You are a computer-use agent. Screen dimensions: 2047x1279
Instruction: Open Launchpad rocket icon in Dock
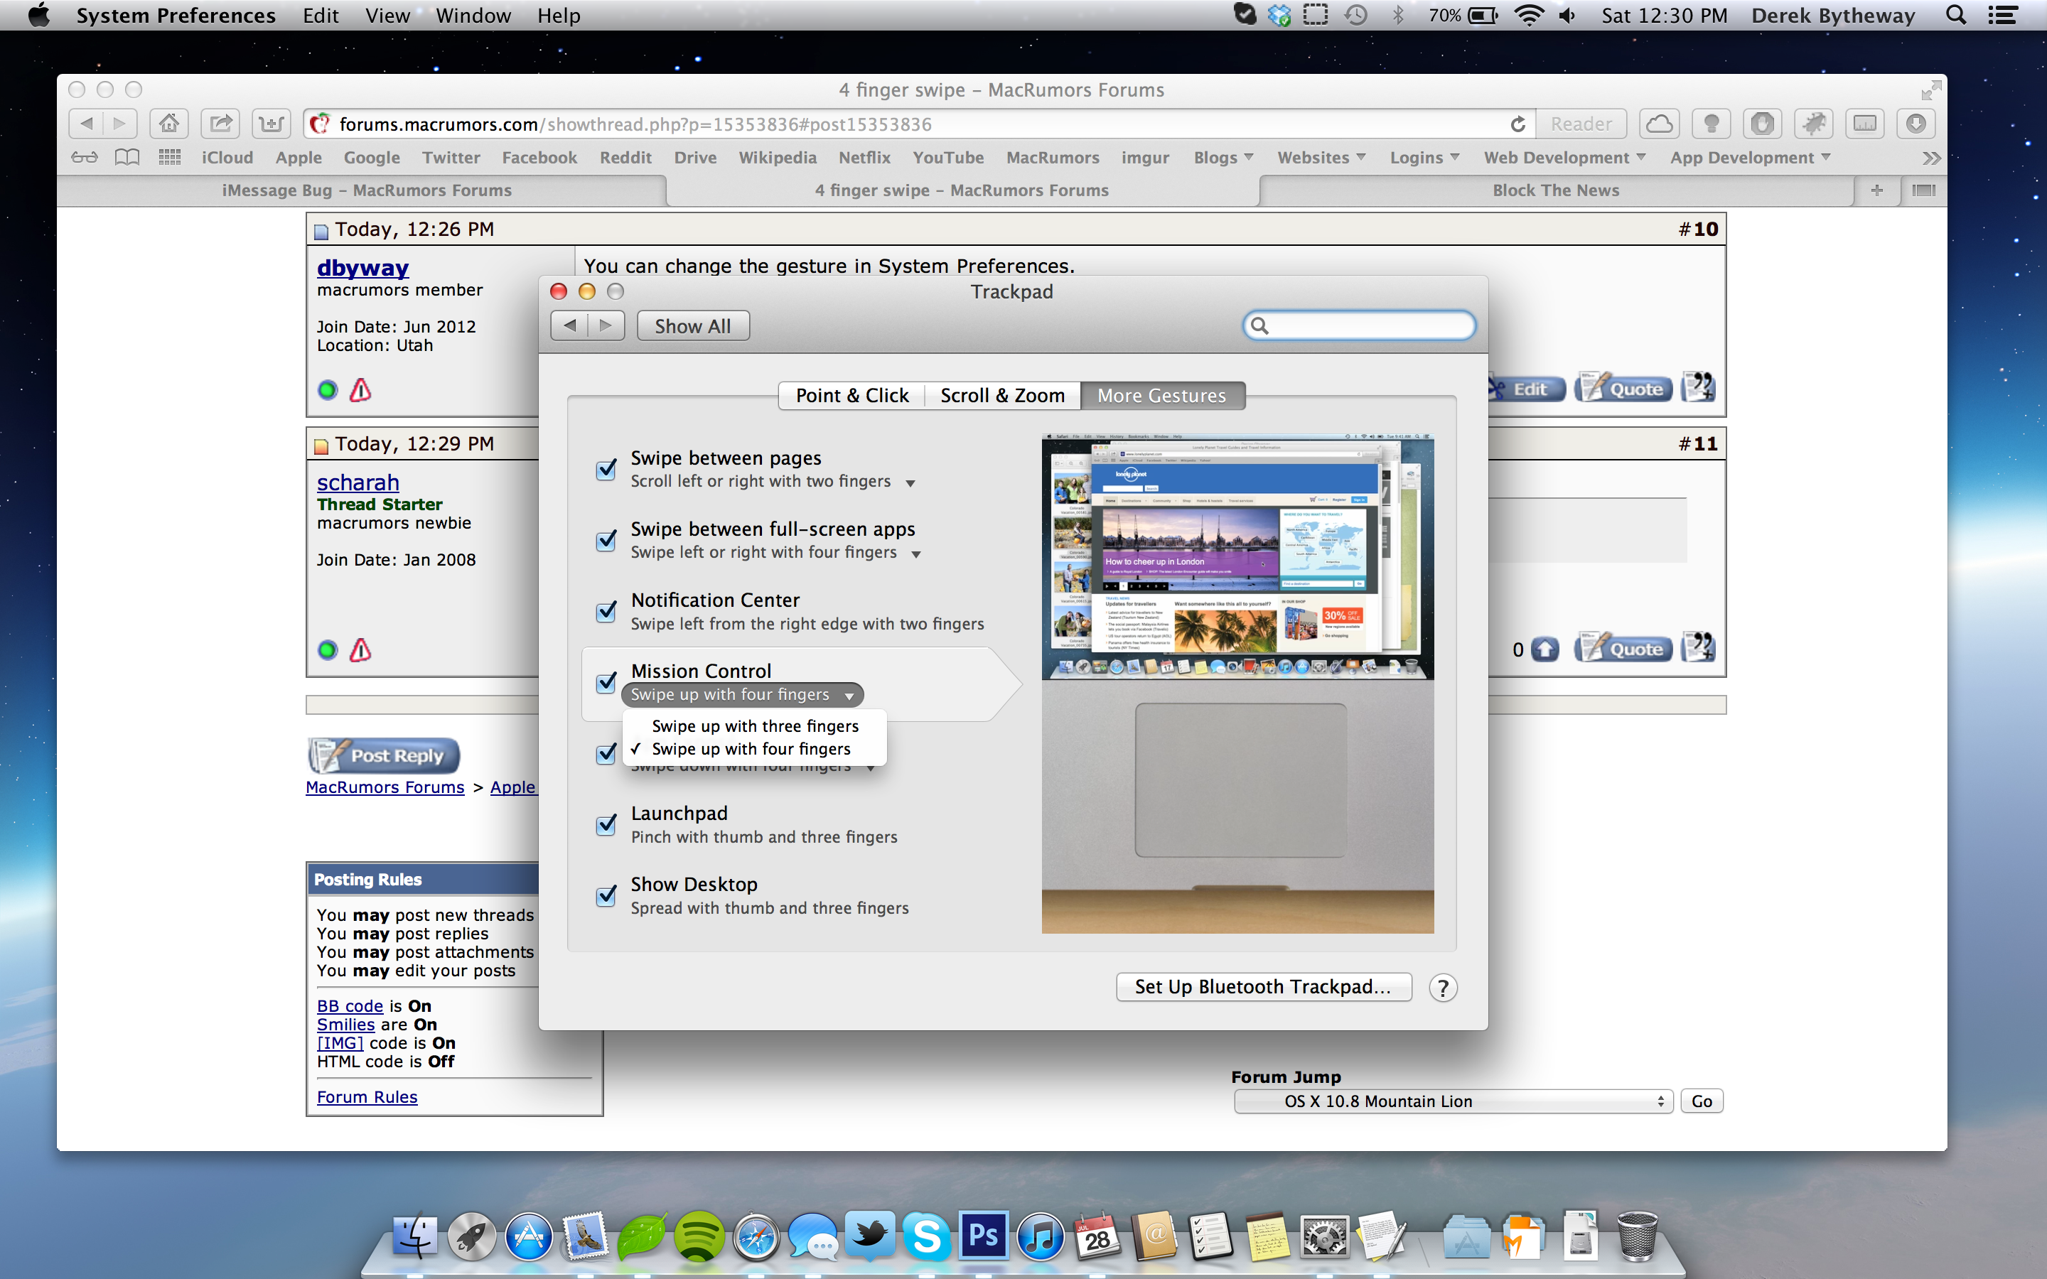point(472,1238)
